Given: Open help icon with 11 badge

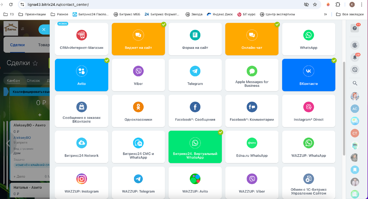Looking at the screenshot, I should pos(355,28).
